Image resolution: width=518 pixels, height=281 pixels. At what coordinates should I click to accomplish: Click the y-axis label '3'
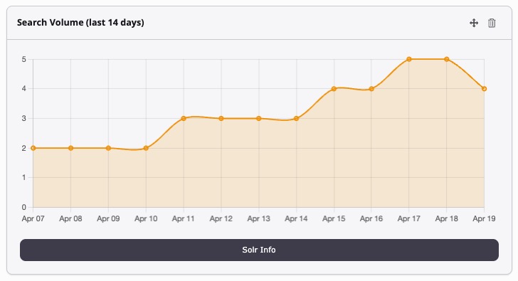tap(23, 119)
